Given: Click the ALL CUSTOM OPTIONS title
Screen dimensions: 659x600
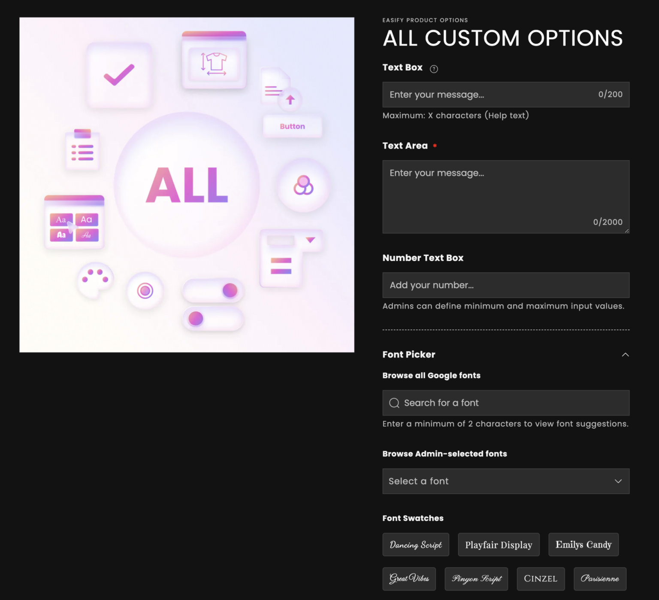Looking at the screenshot, I should coord(503,38).
